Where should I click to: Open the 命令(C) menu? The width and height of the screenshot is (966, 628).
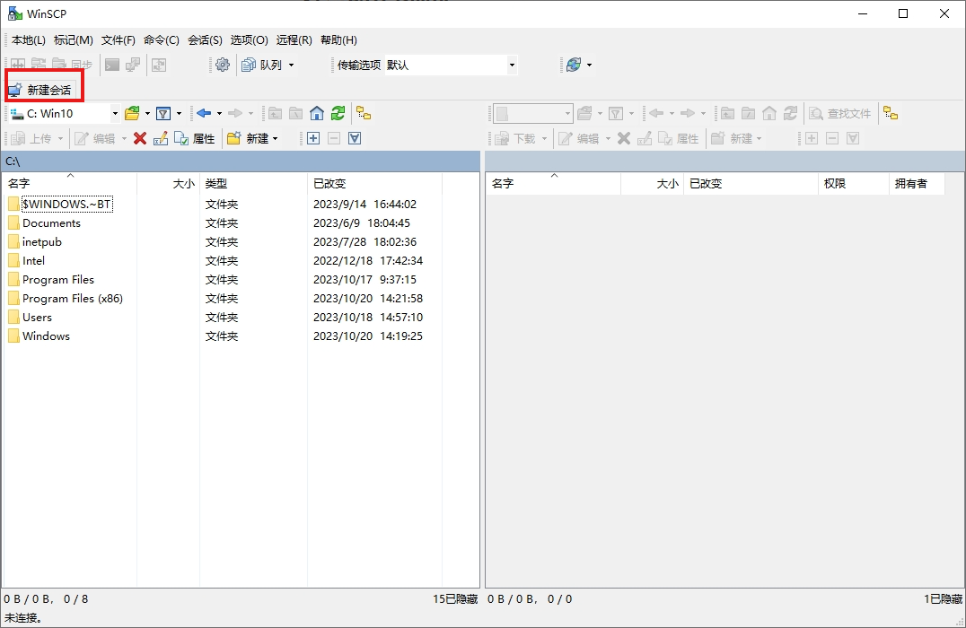click(162, 40)
